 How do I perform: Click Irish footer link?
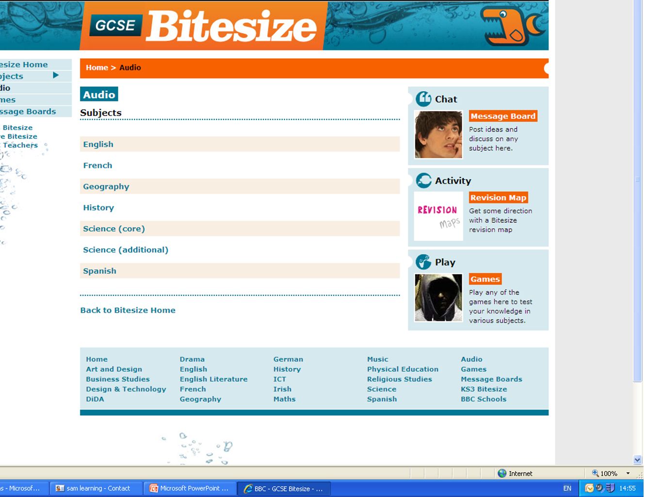point(282,389)
